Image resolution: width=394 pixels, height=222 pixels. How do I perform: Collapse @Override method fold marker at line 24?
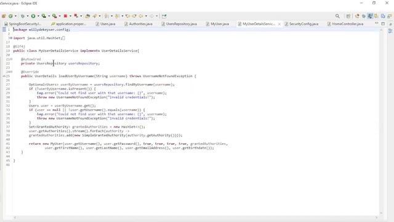[11, 72]
